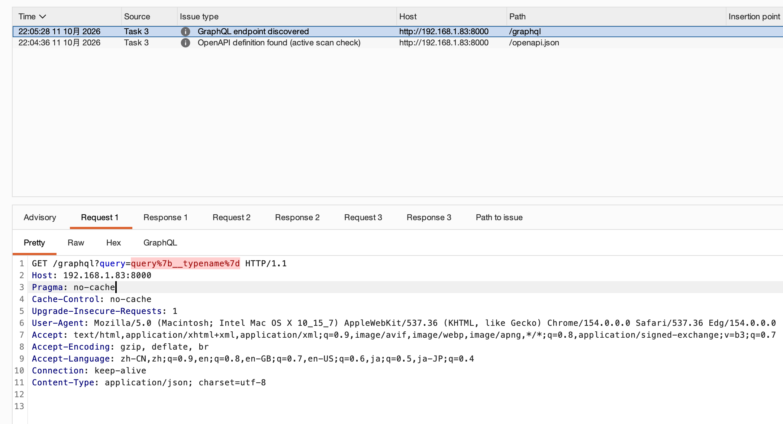Click the Accept-Language header line

click(253, 359)
